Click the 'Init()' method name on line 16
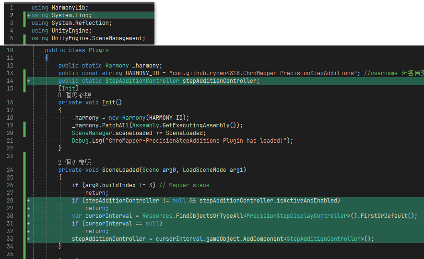This screenshot has height=259, width=424. tap(112, 102)
